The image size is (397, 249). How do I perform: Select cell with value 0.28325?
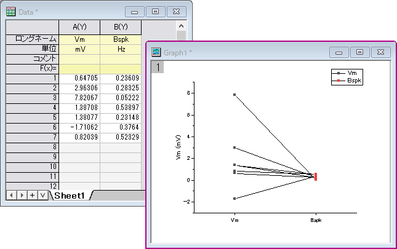click(x=121, y=88)
